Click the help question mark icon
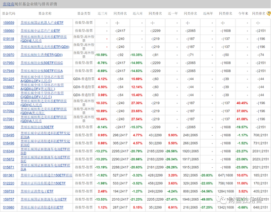This screenshot has height=212, width=271. pyautogui.click(x=269, y=13)
